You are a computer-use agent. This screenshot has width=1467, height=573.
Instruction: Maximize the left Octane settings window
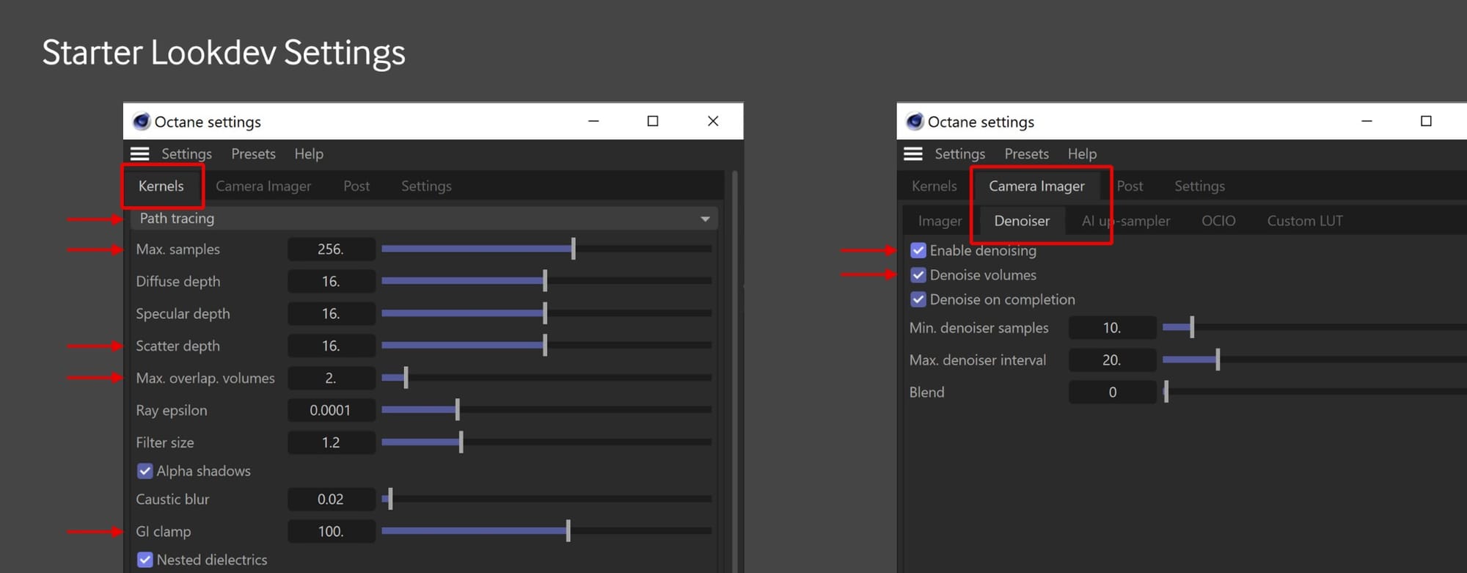coord(653,121)
